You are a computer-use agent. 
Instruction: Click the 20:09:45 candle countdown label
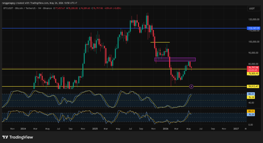(x=253, y=70)
